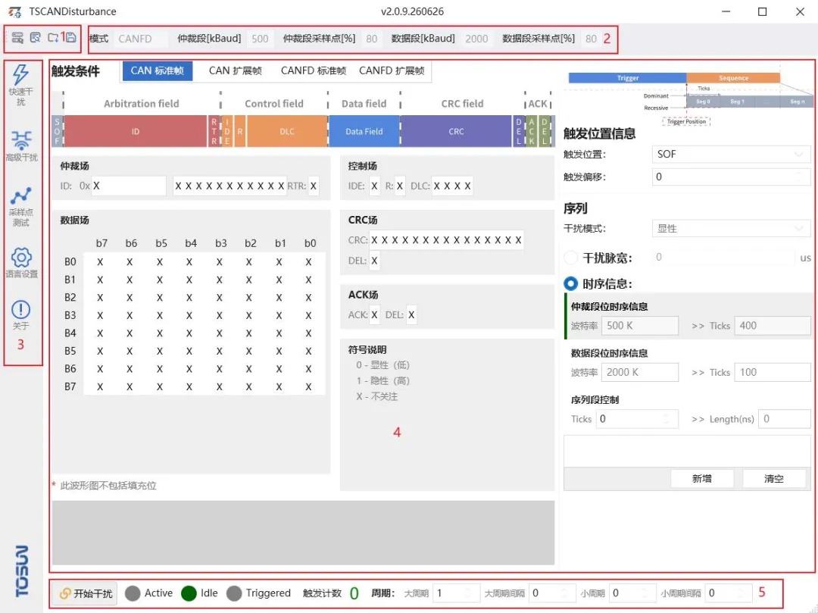The height and width of the screenshot is (613, 818).
Task: Click the 新增 add button
Action: pyautogui.click(x=701, y=478)
